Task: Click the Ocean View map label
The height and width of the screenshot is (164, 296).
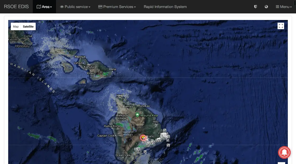Action: click(x=123, y=155)
